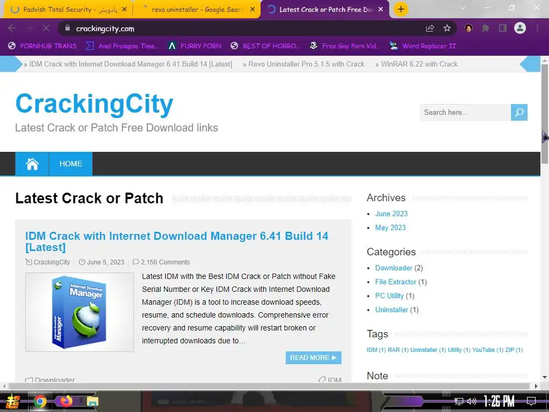Open the 2,156 Comments link
The height and width of the screenshot is (412, 549).
pyautogui.click(x=165, y=262)
